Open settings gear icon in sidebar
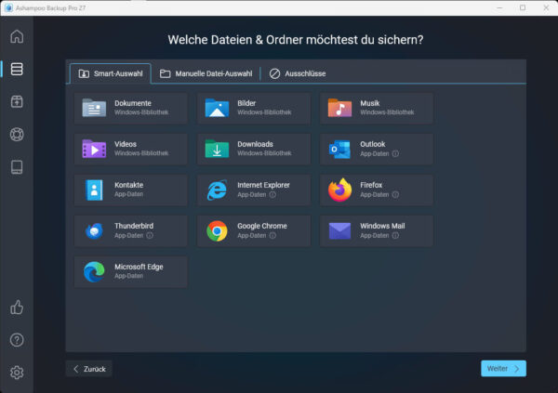Screen dimensions: 558x393 pos(17,373)
